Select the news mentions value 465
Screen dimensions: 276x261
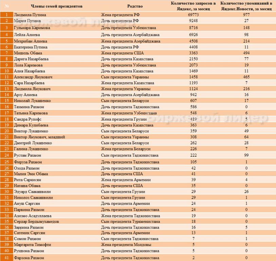coord(246,77)
